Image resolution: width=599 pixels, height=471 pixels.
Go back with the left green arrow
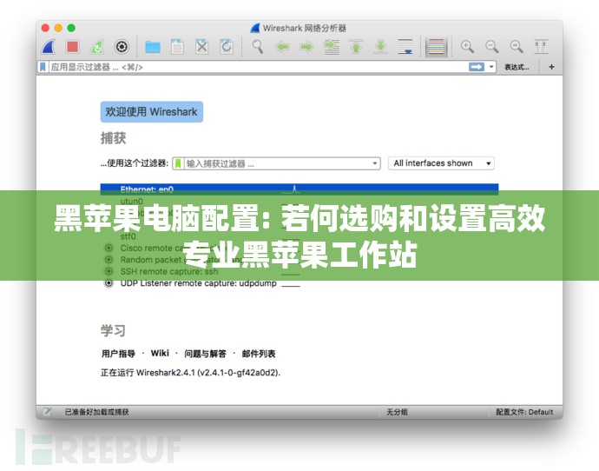(282, 47)
